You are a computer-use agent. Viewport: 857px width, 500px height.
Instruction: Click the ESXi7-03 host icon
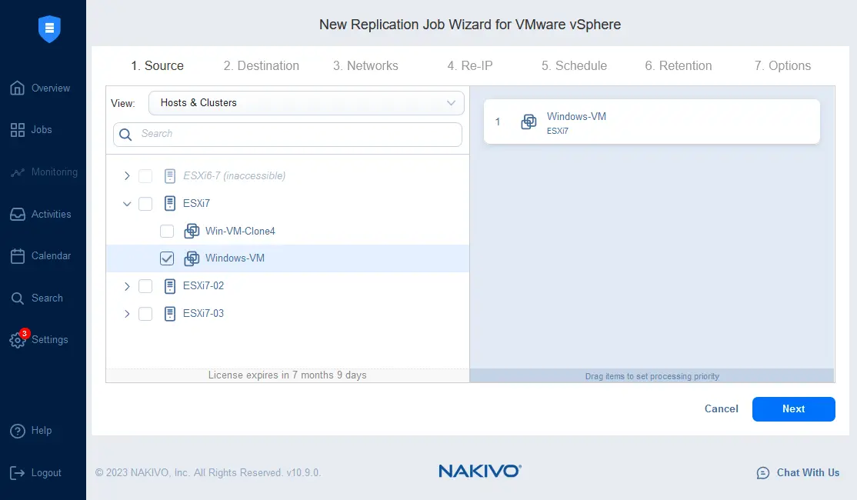(x=170, y=314)
